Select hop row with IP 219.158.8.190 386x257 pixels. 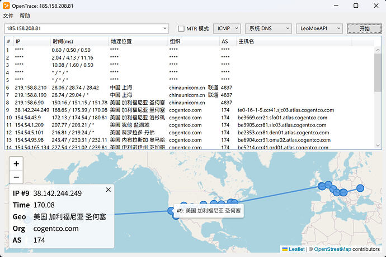(190, 95)
